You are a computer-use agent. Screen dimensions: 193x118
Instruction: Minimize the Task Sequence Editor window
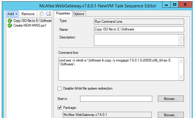166,5
